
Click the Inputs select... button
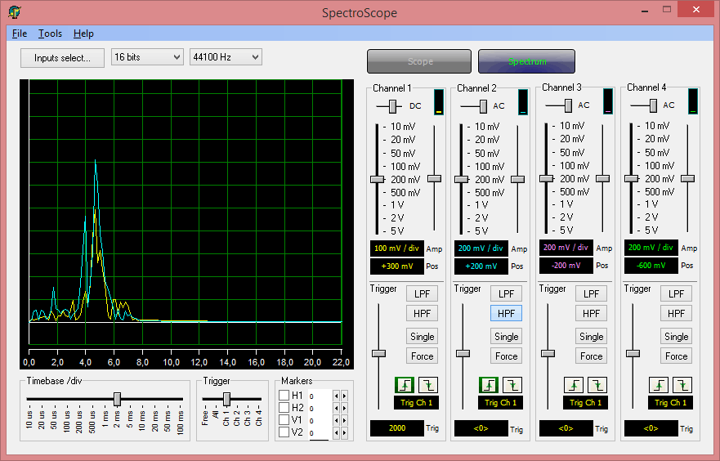[62, 58]
